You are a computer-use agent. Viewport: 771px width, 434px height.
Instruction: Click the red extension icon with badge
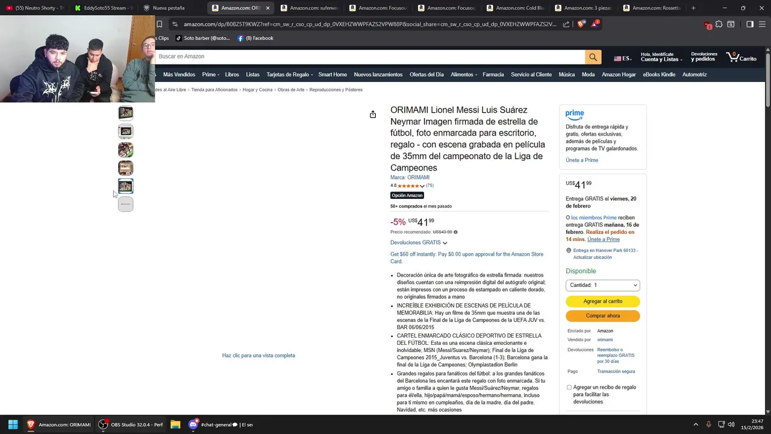[708, 25]
